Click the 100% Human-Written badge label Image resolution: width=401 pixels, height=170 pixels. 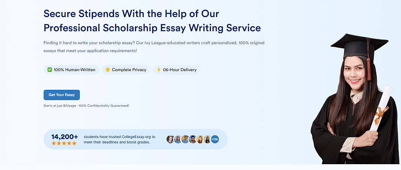[x=74, y=70]
